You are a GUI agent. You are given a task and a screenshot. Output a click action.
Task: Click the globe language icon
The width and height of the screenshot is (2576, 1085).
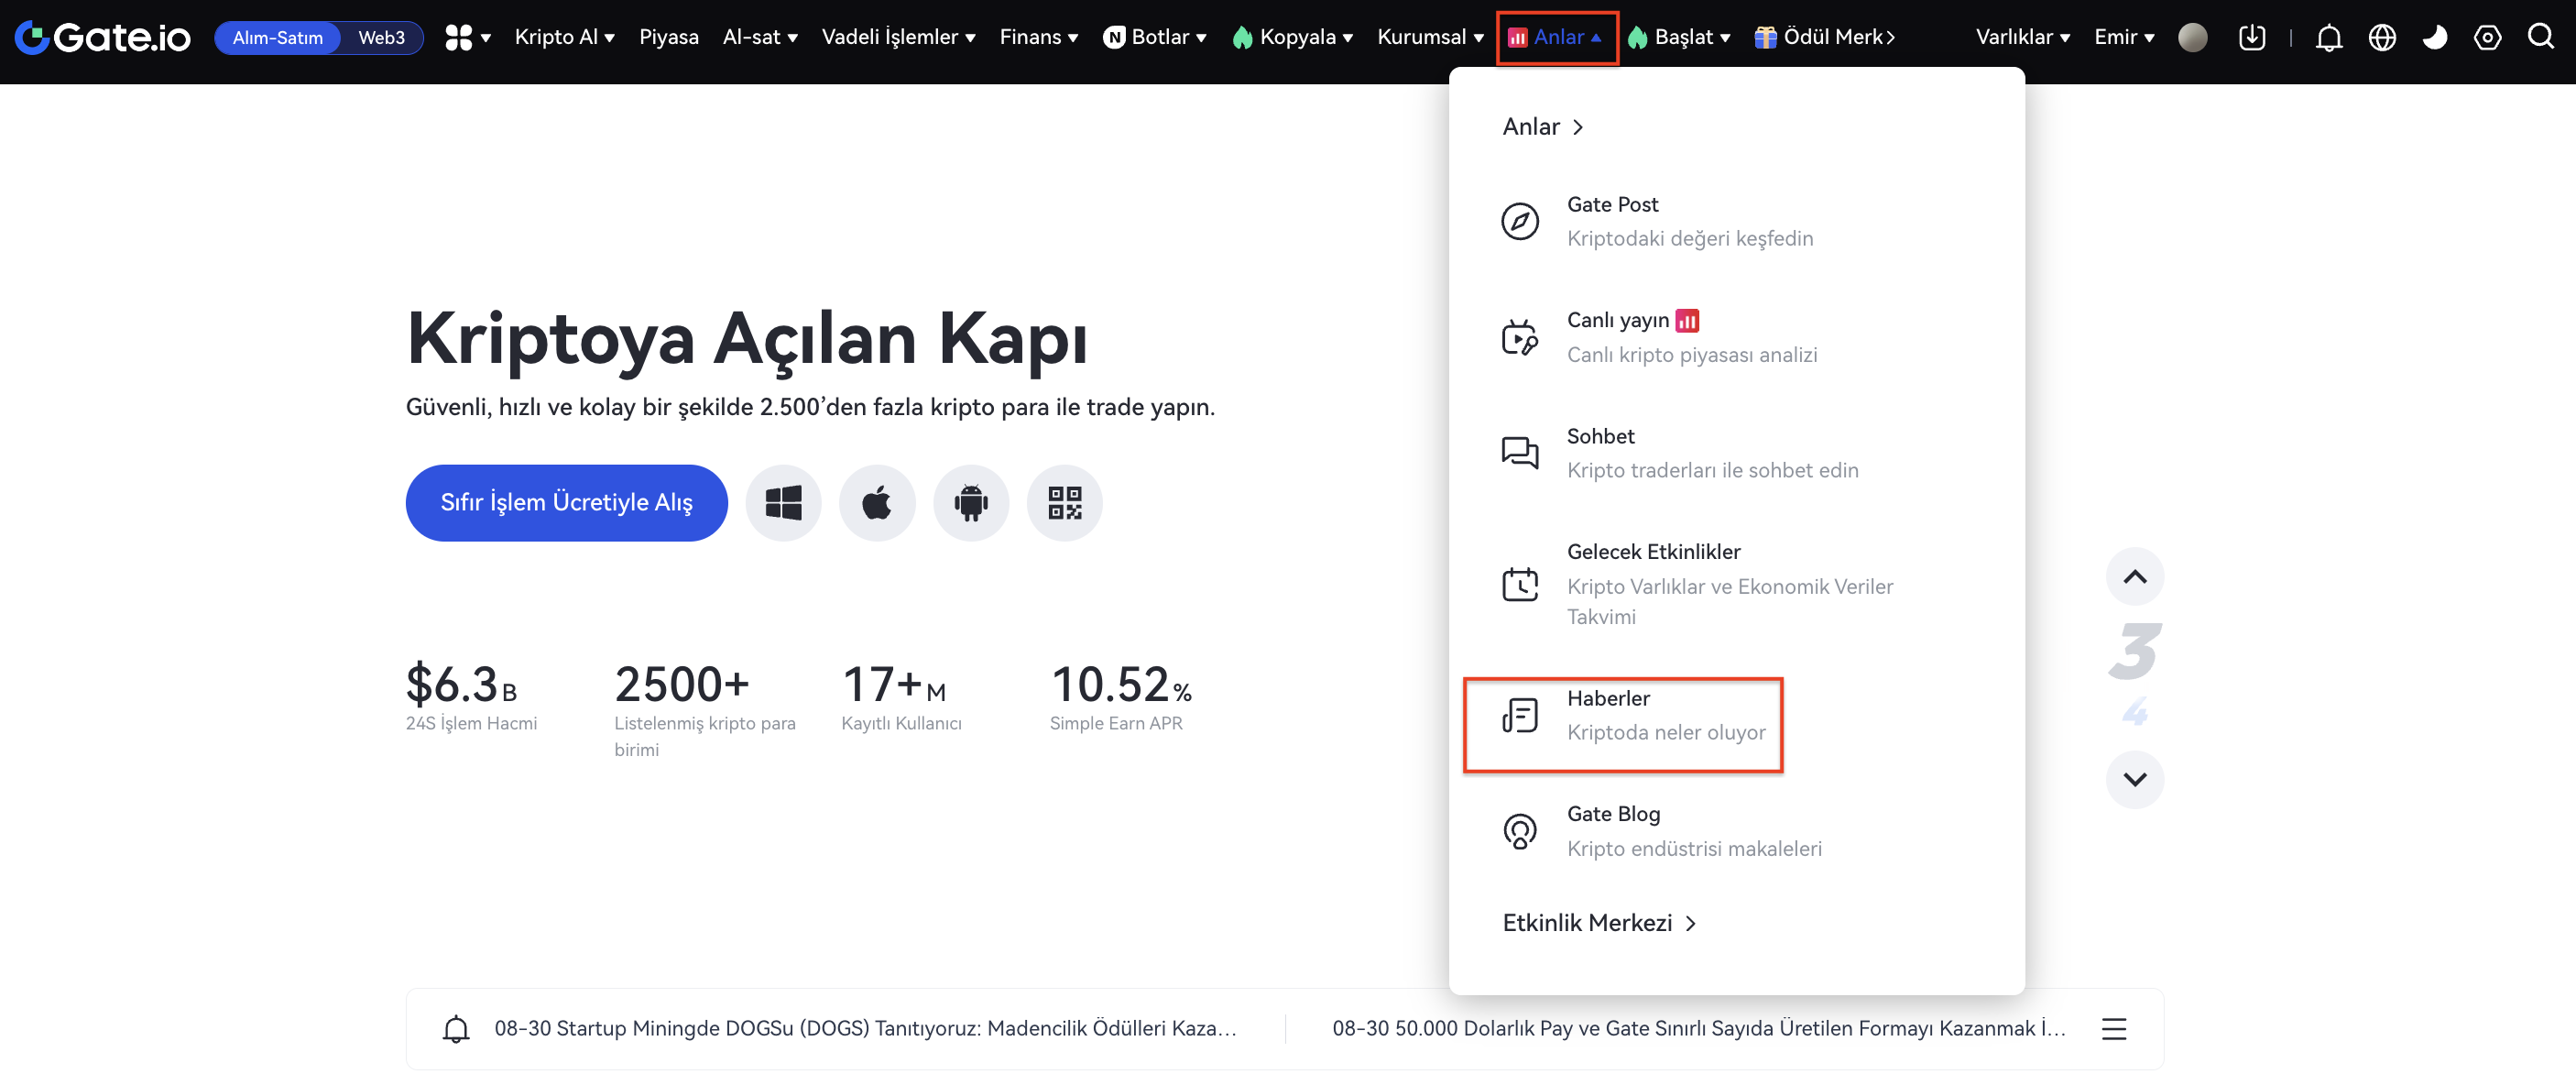click(x=2382, y=38)
